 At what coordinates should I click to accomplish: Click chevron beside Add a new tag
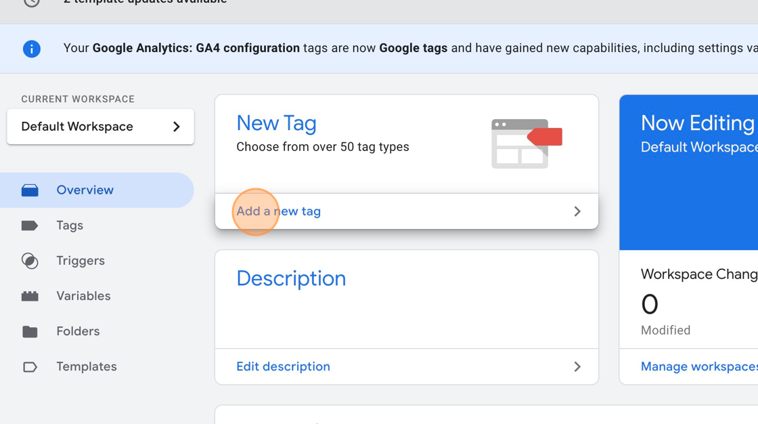pos(577,211)
